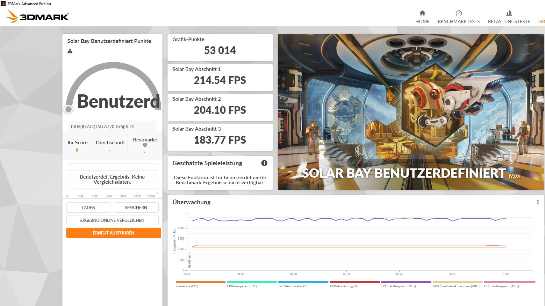Click the Grafik-Punkte 53 014 card

(x=220, y=47)
